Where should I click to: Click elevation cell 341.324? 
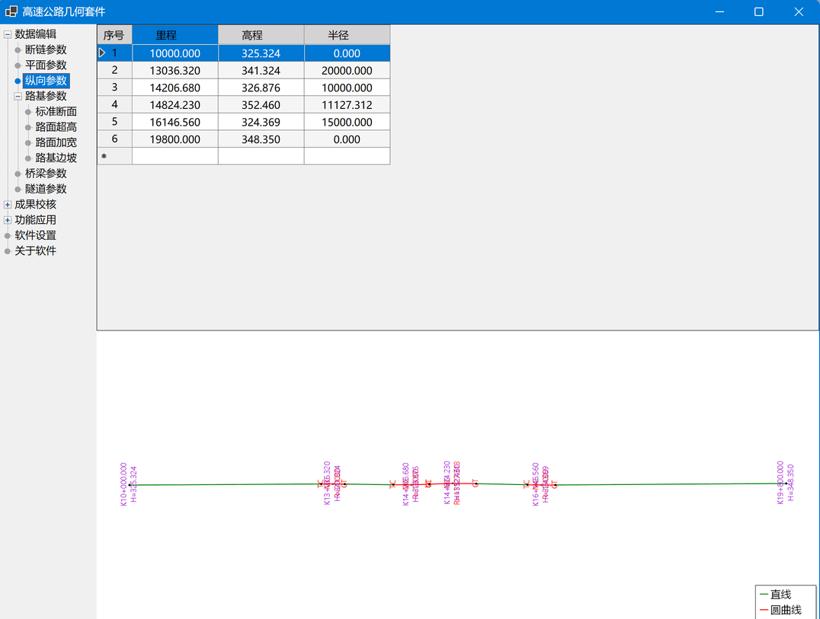pos(261,71)
